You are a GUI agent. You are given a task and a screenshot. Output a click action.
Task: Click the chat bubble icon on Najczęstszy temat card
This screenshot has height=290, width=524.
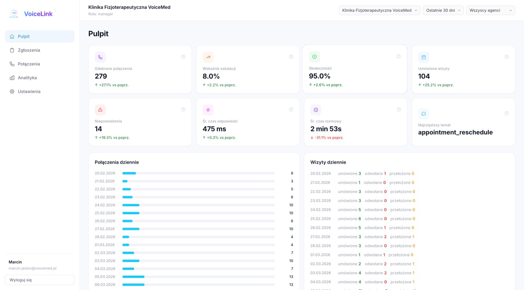click(424, 114)
